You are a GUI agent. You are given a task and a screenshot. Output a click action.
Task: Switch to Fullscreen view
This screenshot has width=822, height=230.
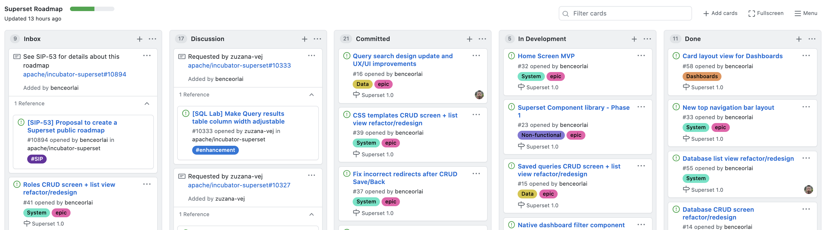click(x=766, y=13)
